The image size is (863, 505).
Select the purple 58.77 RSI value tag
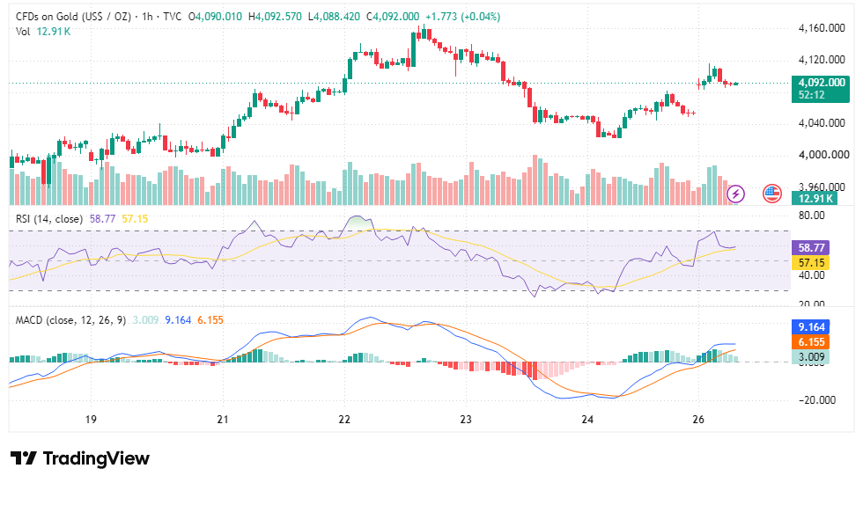[810, 247]
